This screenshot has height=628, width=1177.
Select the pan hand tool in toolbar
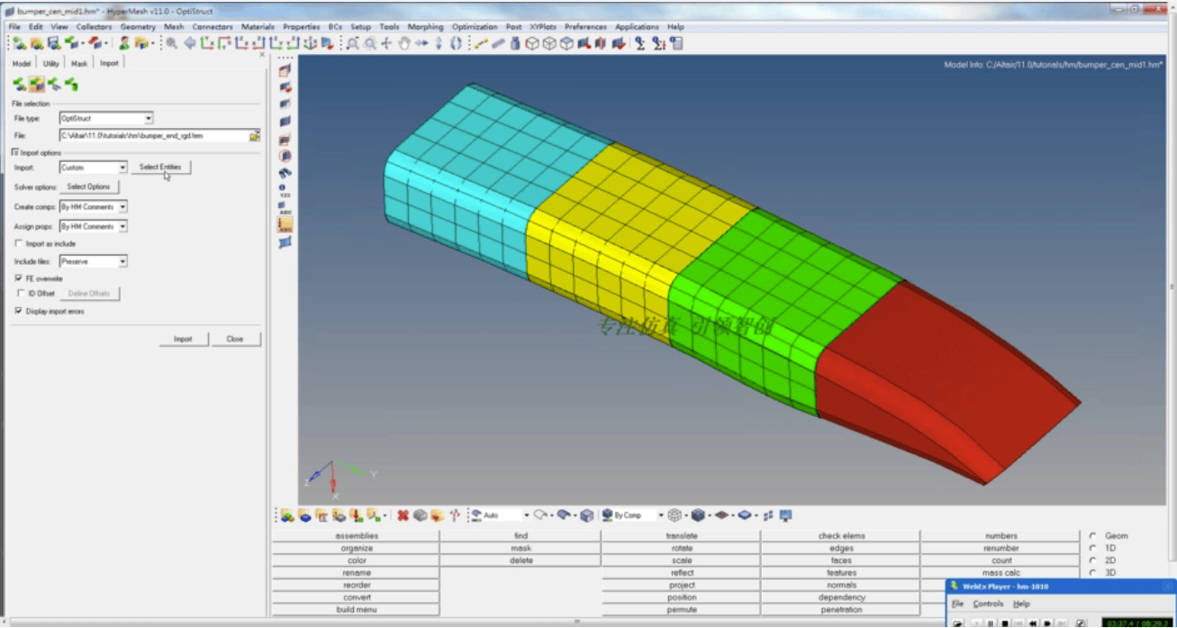click(403, 43)
